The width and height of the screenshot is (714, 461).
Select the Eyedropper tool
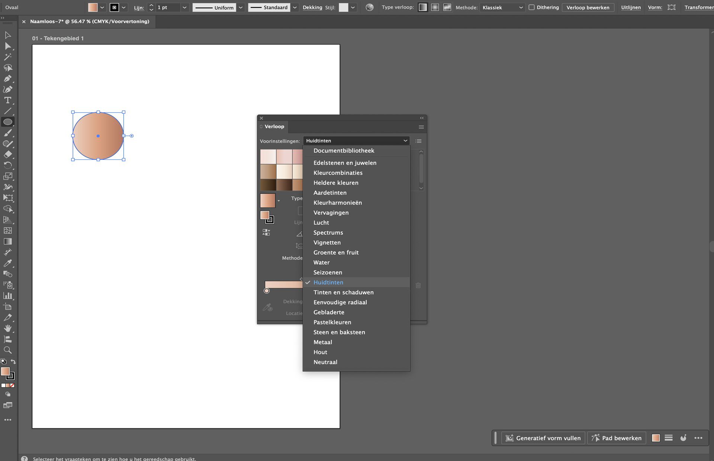tap(7, 263)
